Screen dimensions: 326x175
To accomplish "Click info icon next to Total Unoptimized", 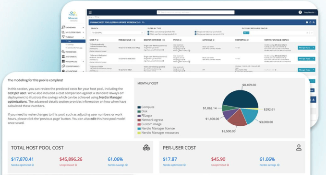I will point(76,165).
